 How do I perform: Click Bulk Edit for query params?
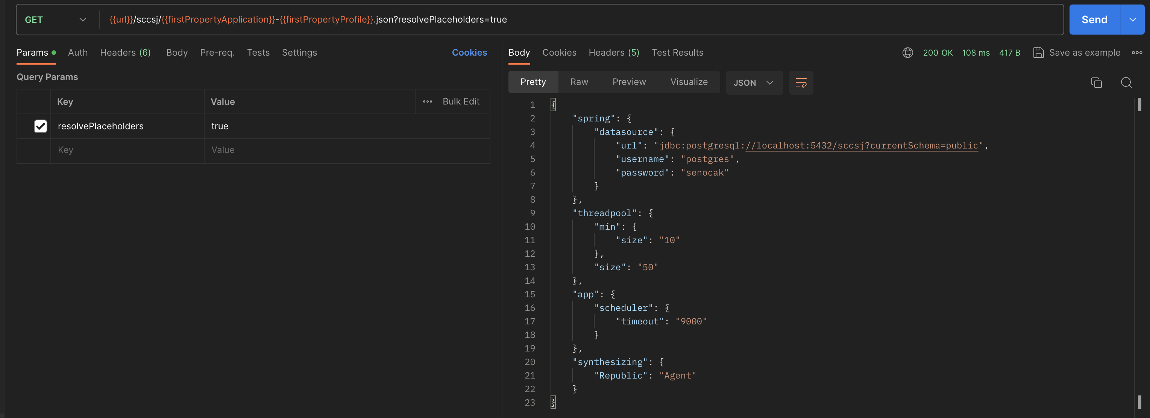(x=461, y=102)
